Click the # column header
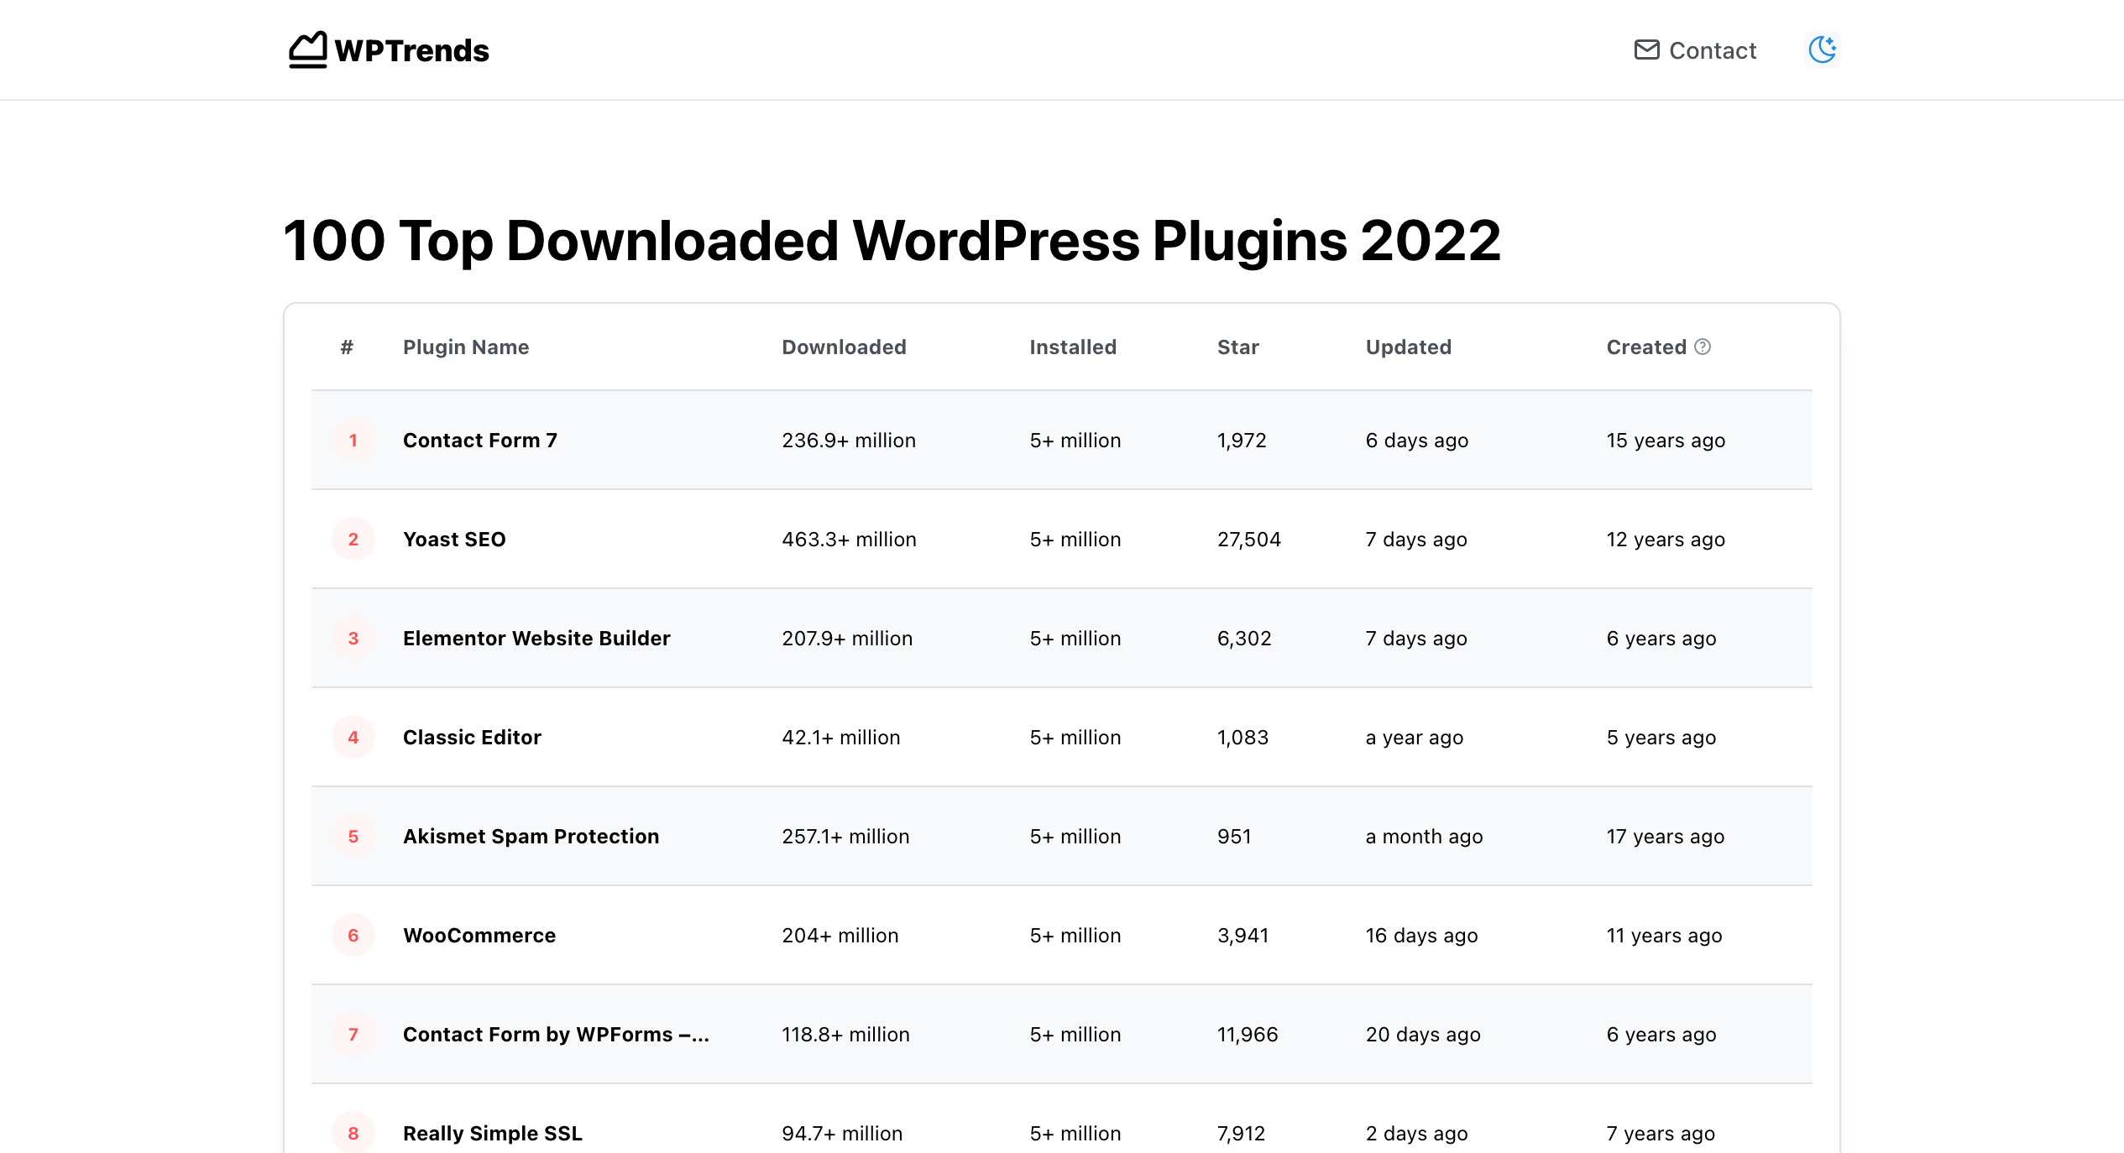The height and width of the screenshot is (1153, 2124). pos(347,347)
